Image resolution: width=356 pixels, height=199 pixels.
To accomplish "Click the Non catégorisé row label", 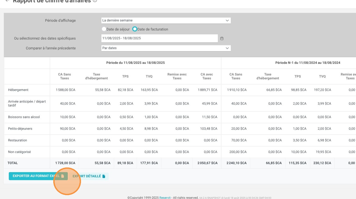I will (x=19, y=152).
